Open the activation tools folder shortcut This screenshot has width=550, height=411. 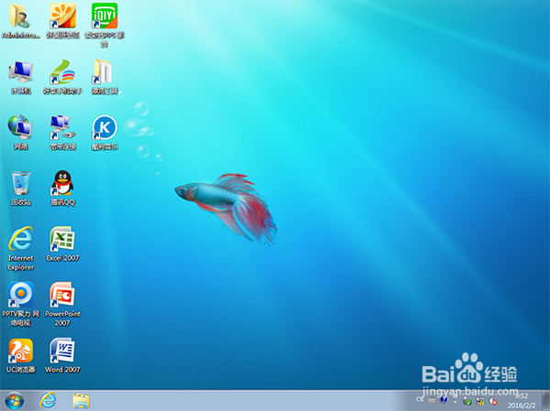tap(104, 77)
